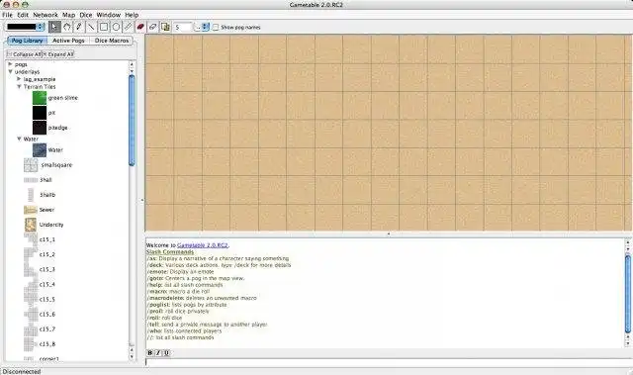The width and height of the screenshot is (633, 375).
Task: Click the underline U format button
Action: pyautogui.click(x=167, y=353)
